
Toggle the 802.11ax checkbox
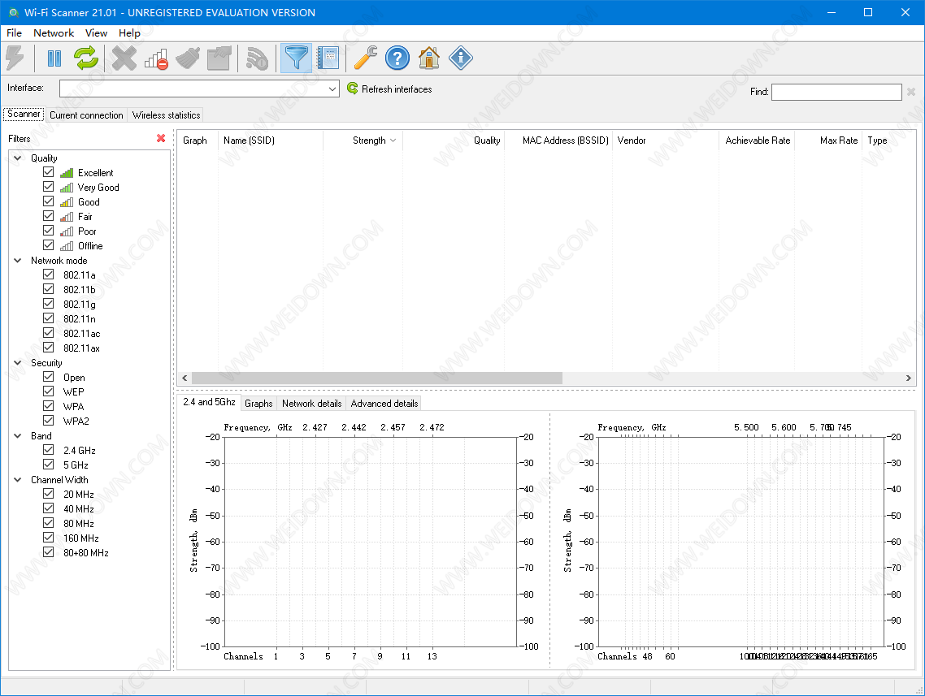(49, 347)
